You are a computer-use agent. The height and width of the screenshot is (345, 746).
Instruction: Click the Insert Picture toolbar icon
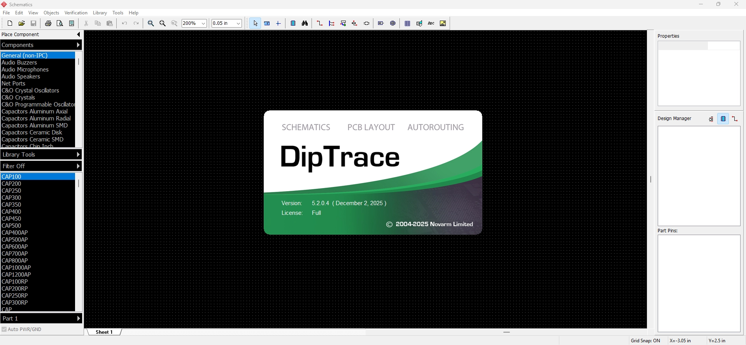point(443,23)
